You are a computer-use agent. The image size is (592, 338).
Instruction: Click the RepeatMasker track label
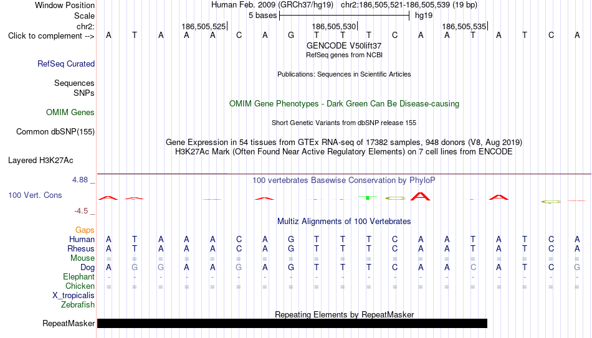tap(69, 323)
